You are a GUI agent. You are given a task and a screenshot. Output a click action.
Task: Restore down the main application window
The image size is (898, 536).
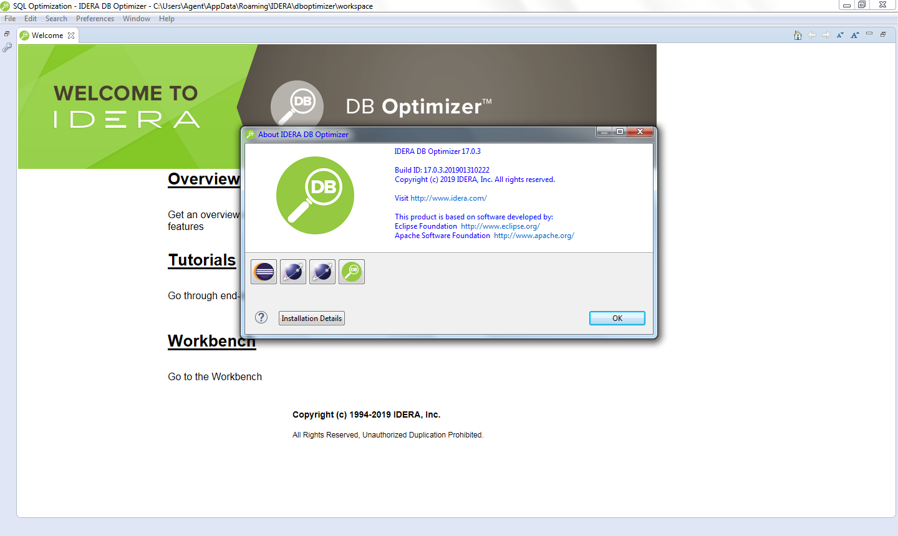coord(862,5)
